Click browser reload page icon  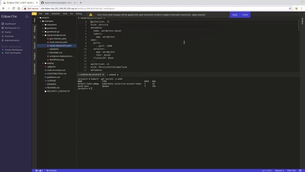tap(14, 9)
